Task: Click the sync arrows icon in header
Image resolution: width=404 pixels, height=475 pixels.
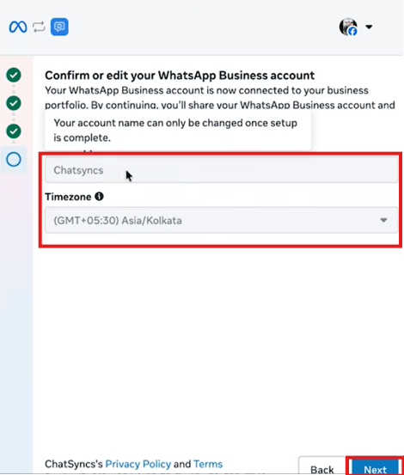Action: (39, 27)
